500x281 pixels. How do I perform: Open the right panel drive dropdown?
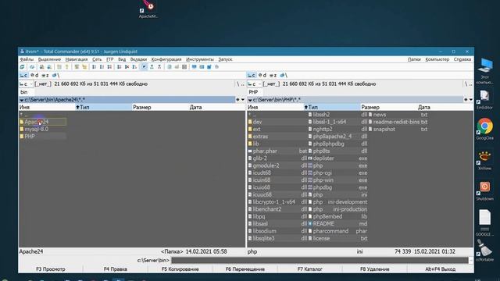(255, 84)
